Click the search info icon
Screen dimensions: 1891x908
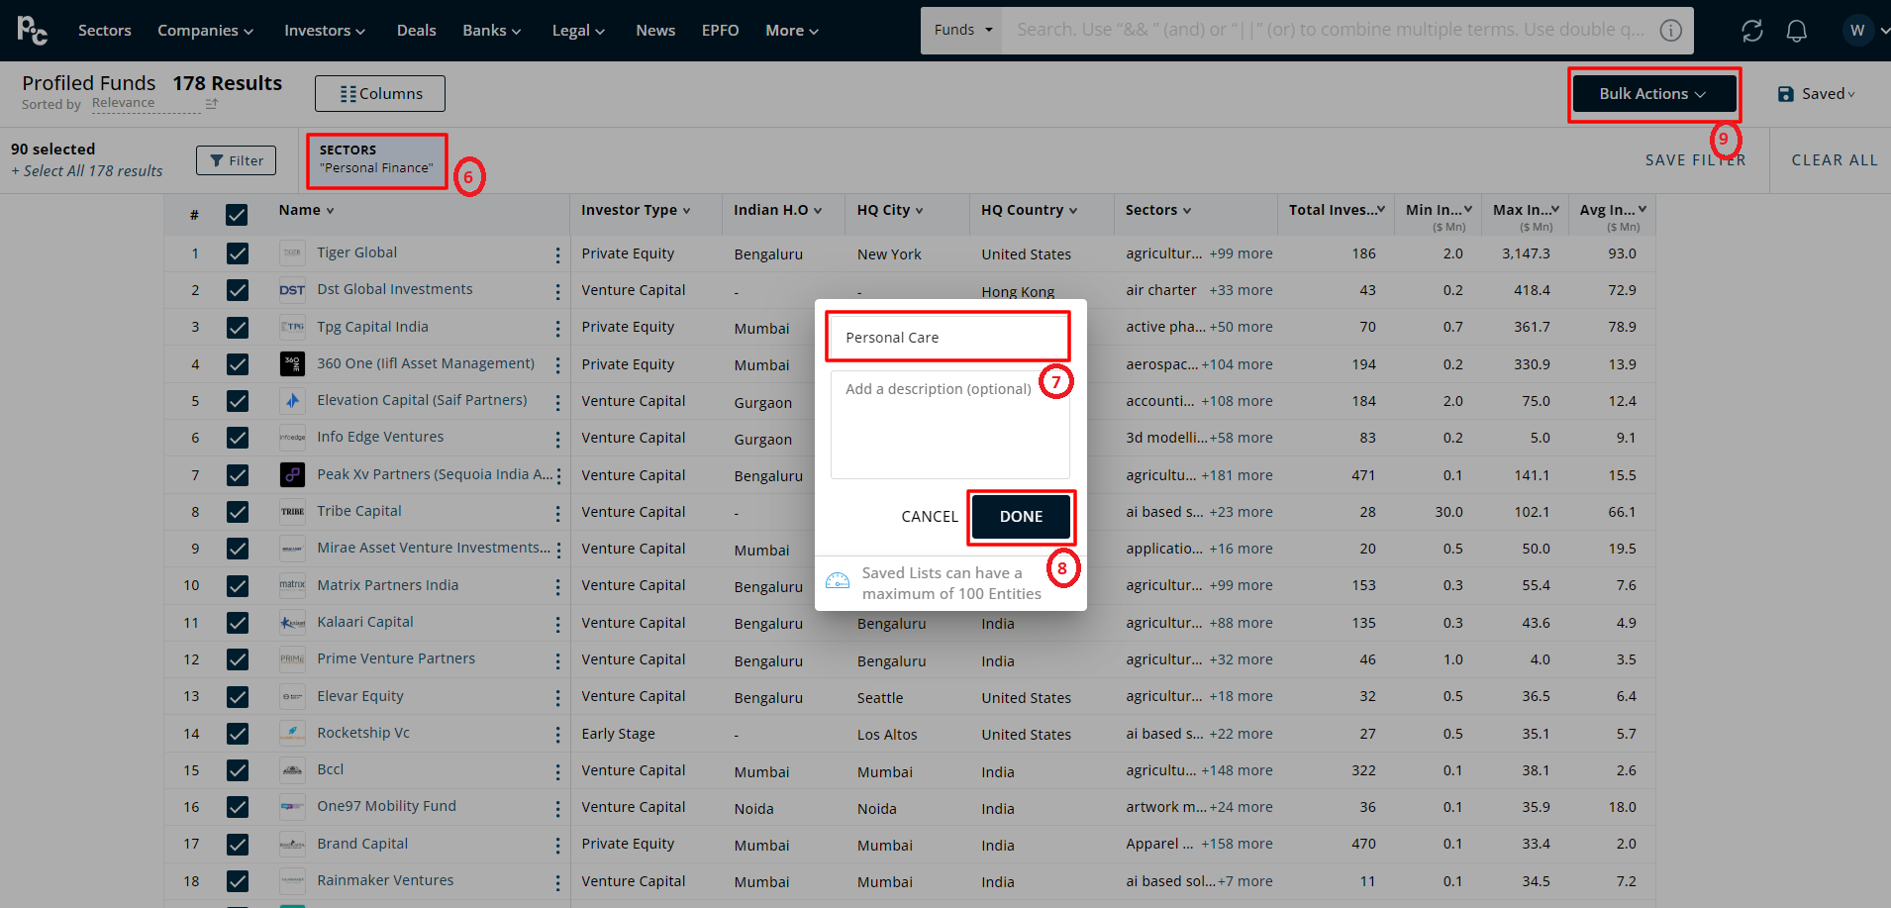click(x=1671, y=31)
